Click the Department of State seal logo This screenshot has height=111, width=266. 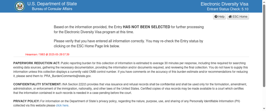[x=19, y=6]
